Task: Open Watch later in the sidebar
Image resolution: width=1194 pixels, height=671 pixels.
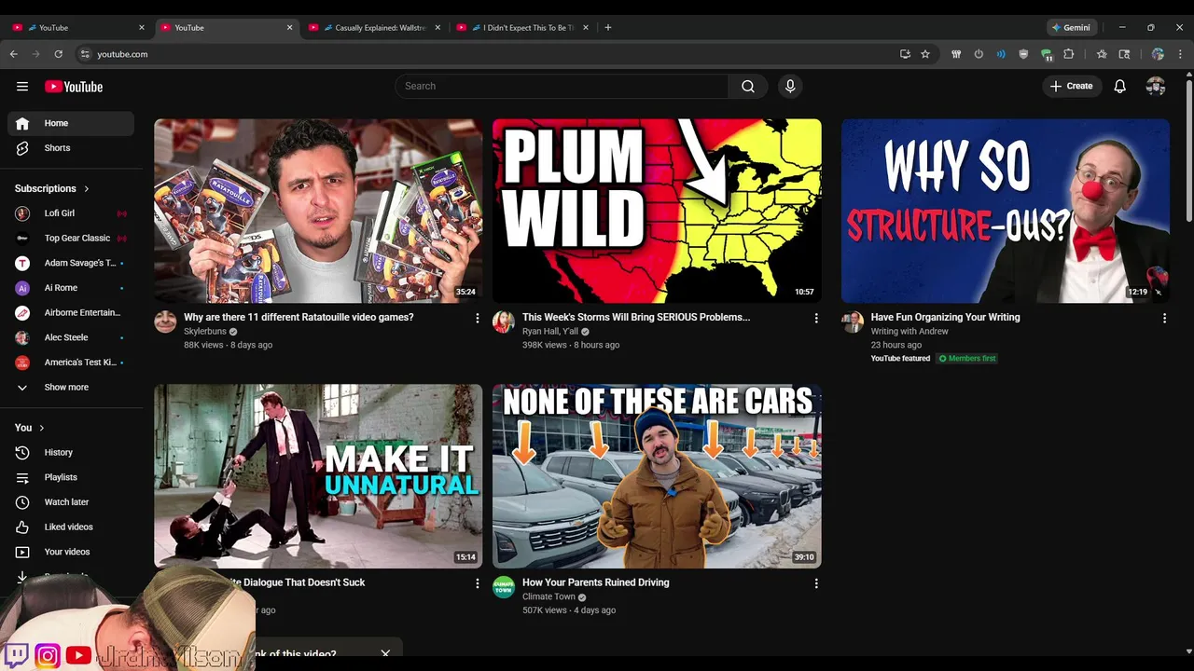Action: click(71, 502)
